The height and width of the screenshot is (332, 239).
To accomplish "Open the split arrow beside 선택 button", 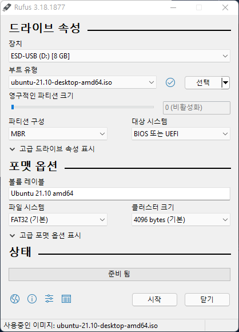I will click(x=226, y=82).
